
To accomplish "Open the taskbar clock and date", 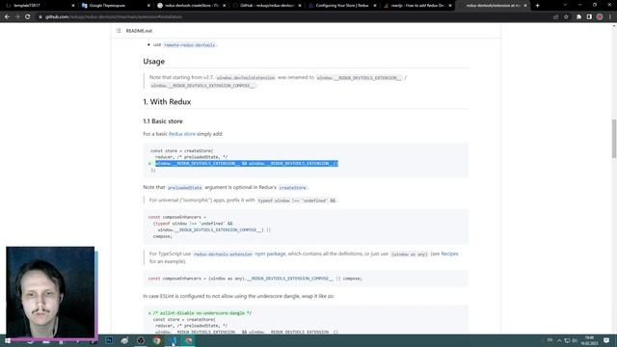I will tap(589, 340).
